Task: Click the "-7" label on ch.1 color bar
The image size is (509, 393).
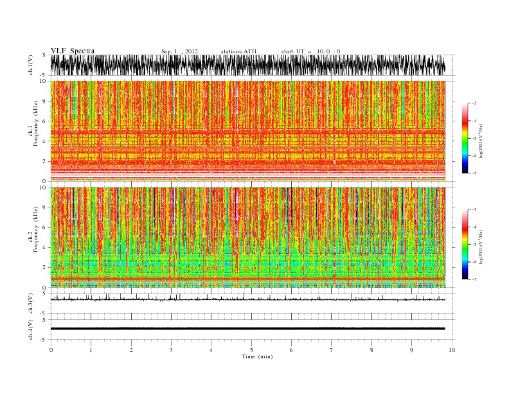Action: (474, 173)
